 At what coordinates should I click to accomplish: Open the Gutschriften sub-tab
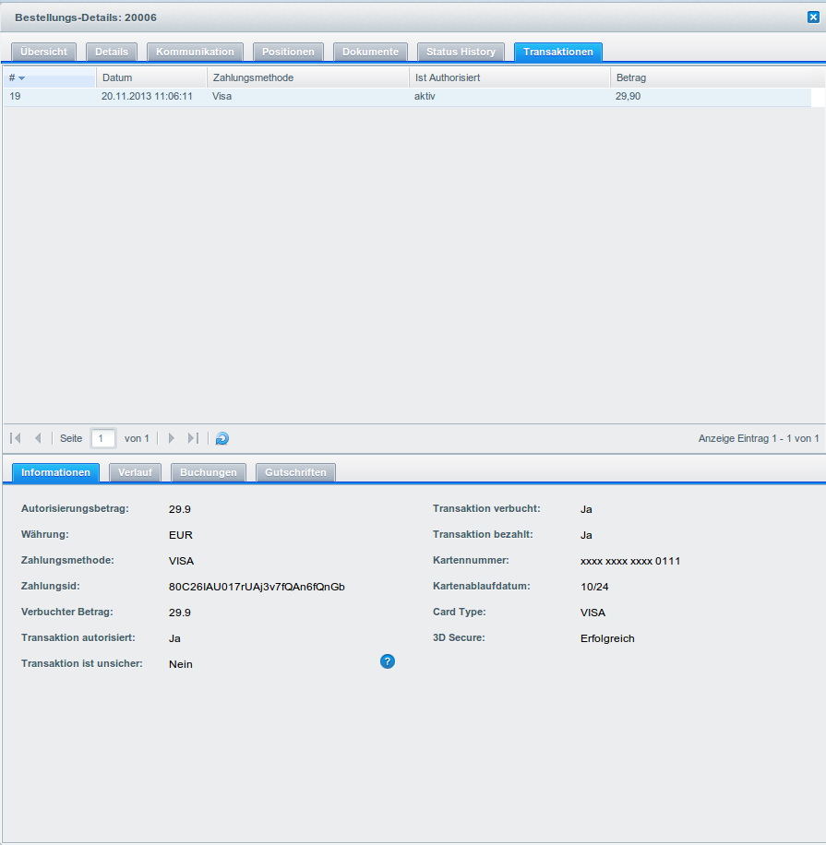click(295, 472)
